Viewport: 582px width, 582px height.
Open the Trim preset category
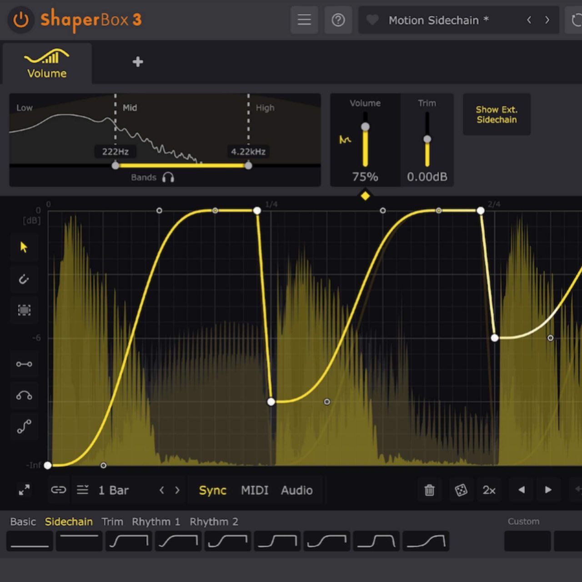[x=112, y=522]
